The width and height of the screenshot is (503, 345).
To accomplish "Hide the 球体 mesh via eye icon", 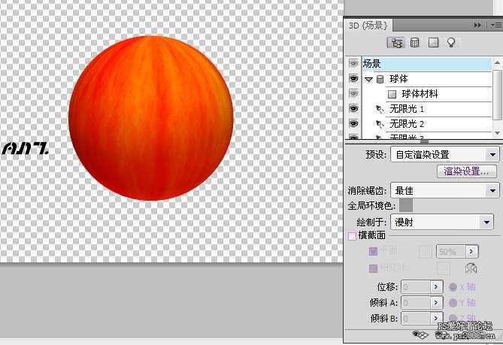I will point(353,79).
